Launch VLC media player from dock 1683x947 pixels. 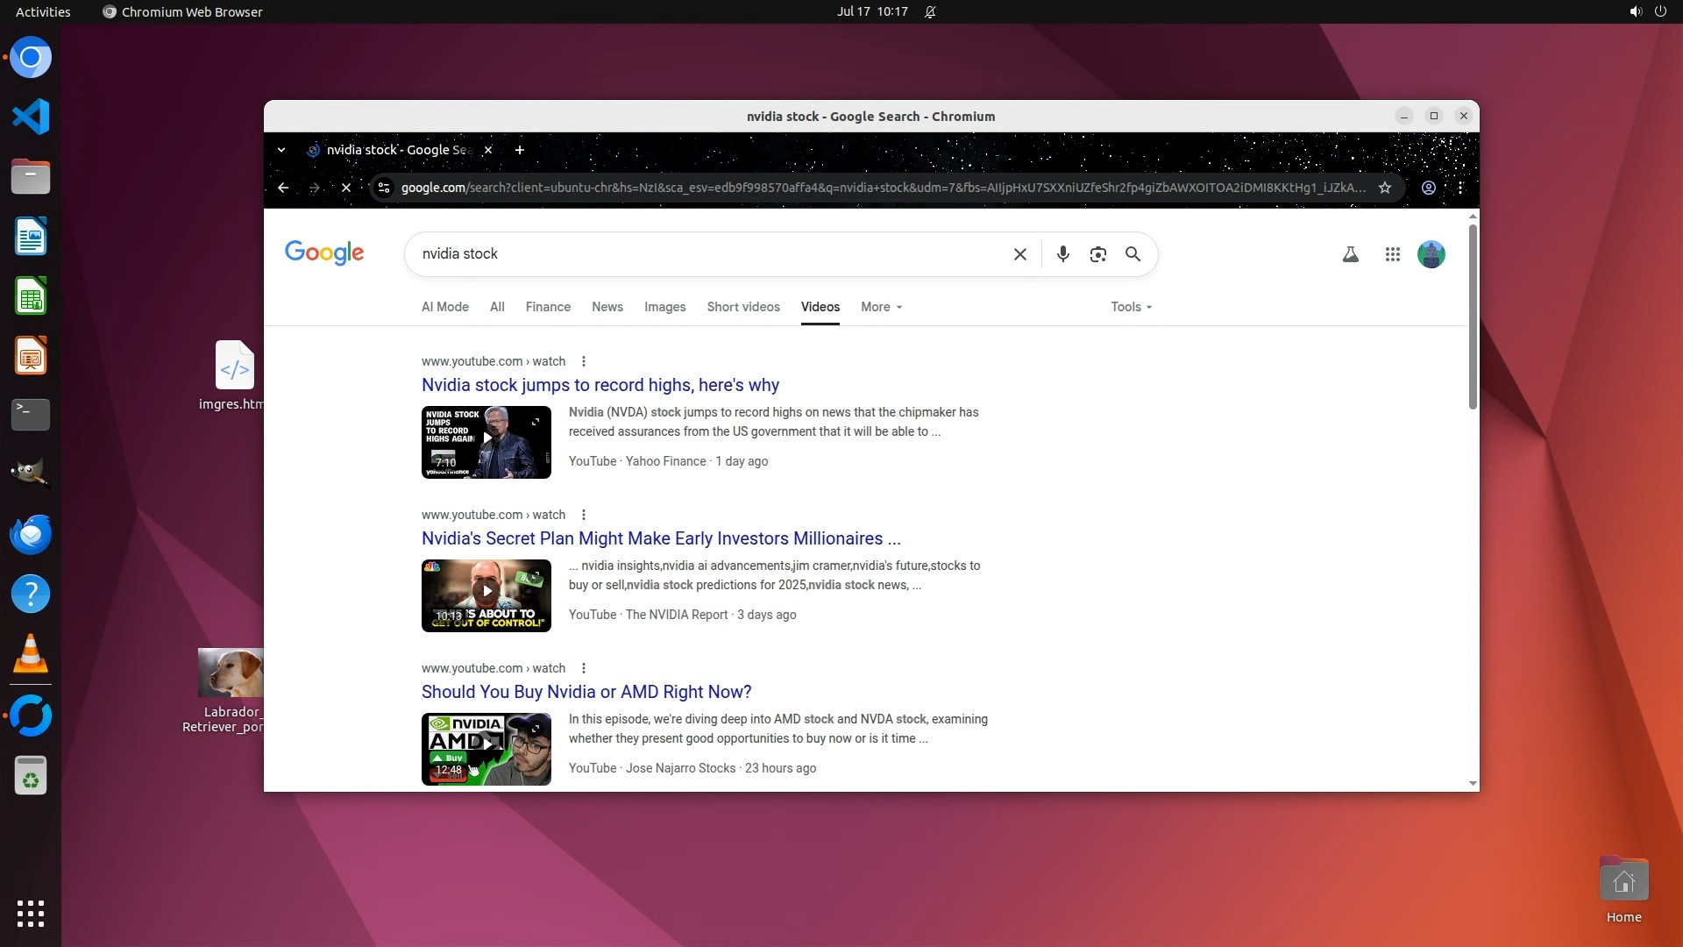[31, 654]
